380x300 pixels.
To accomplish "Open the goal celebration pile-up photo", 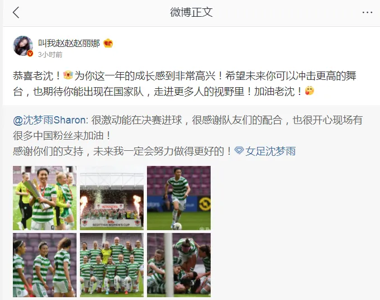I will (x=179, y=265).
